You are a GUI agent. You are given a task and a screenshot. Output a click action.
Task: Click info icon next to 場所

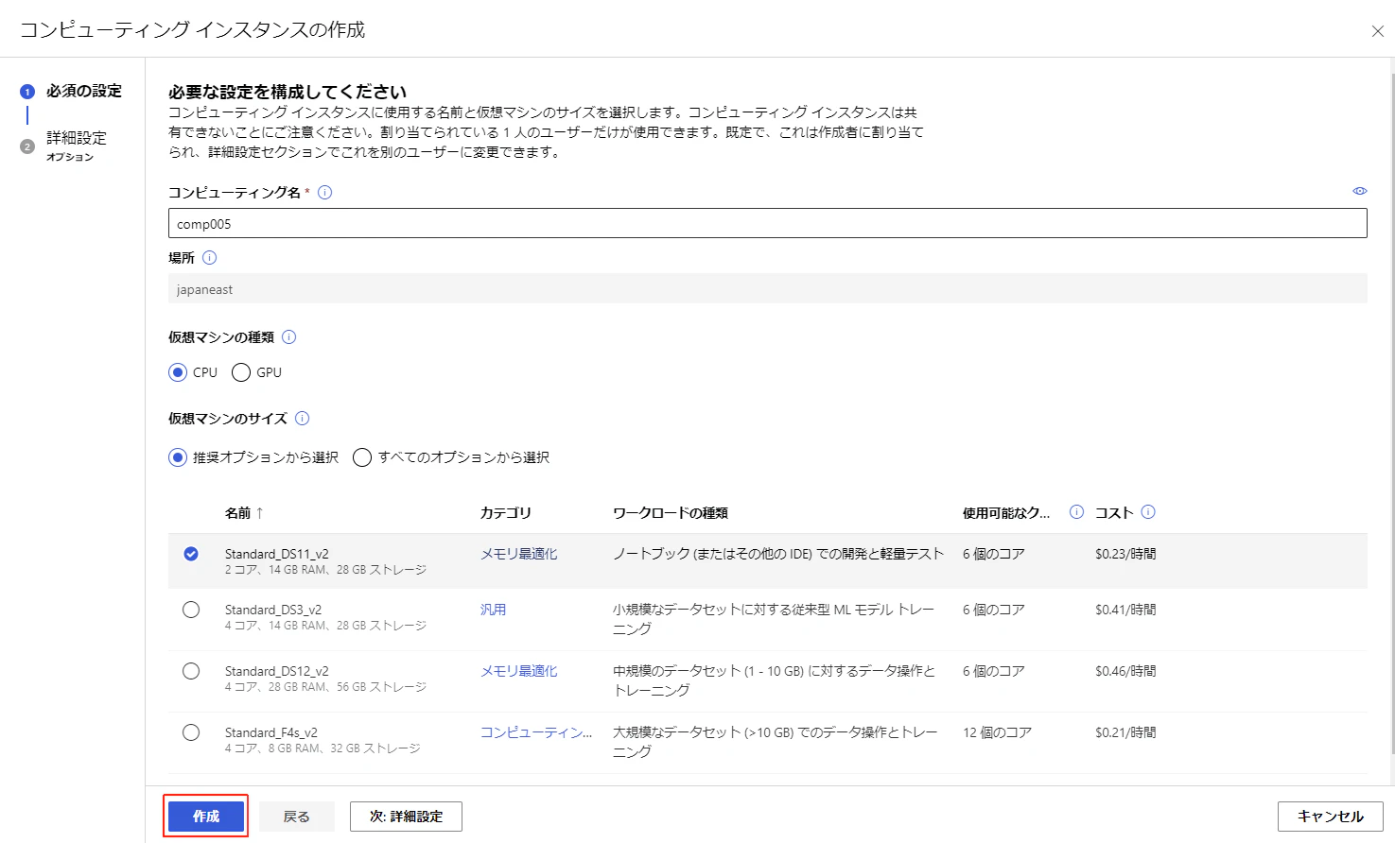pyautogui.click(x=210, y=257)
